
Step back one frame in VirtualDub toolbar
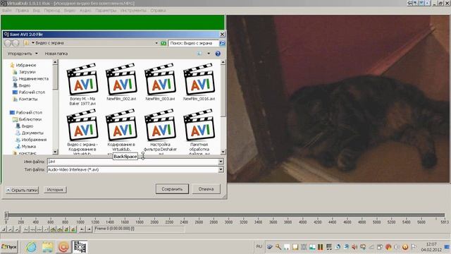(x=32, y=229)
